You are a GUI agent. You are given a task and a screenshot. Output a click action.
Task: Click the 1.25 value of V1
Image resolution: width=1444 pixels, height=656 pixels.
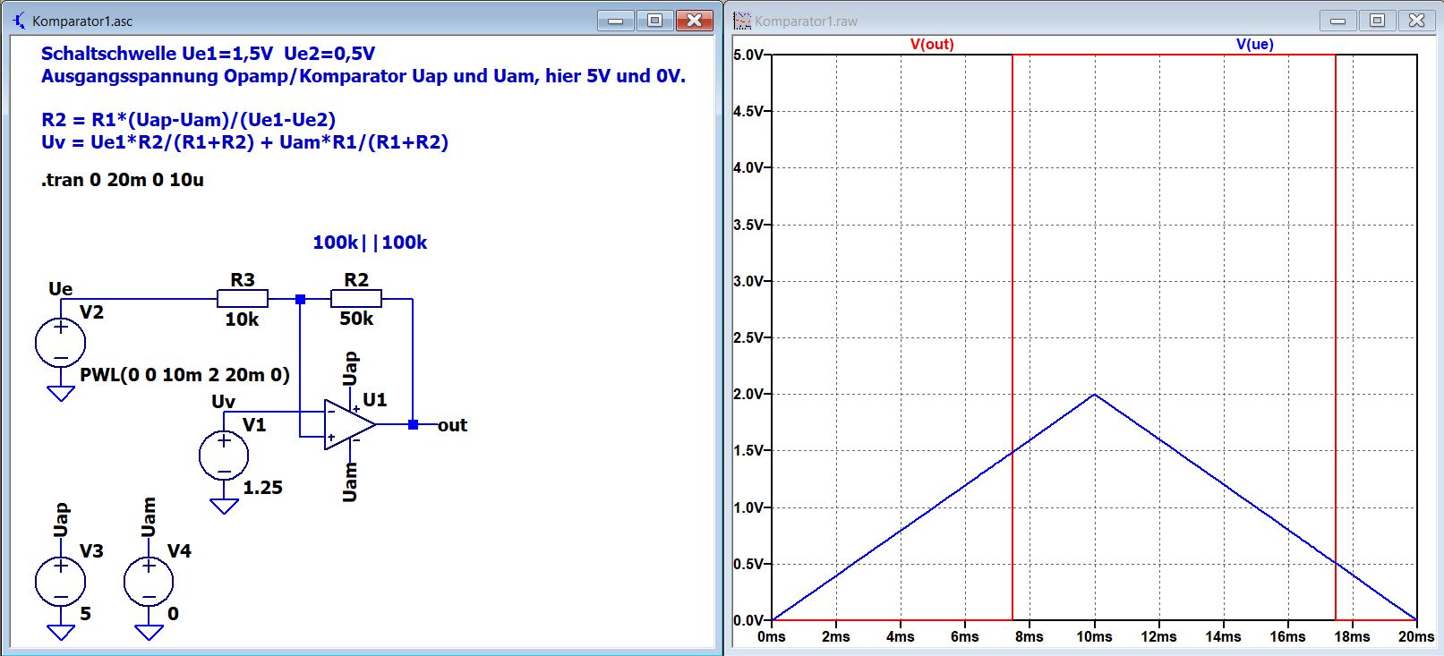click(x=263, y=488)
